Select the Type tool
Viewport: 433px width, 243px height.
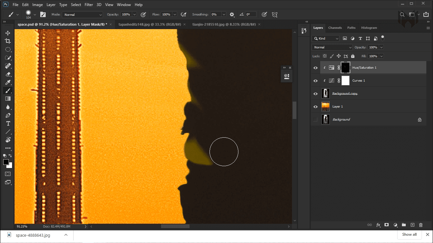[x=8, y=123]
